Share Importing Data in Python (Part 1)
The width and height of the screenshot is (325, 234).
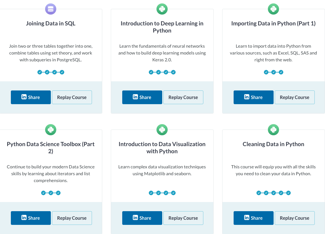254,97
